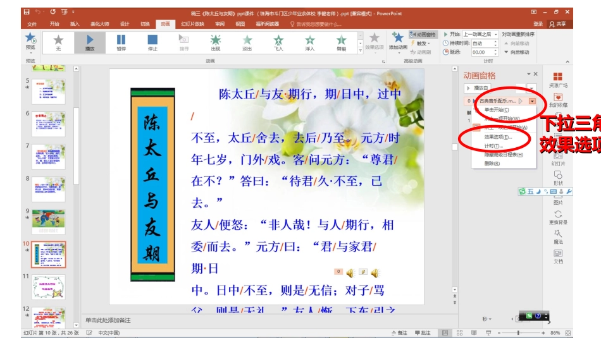Screen dimensions: 601x338
Task: Open the 设计 (Design) tab
Action: tap(125, 24)
